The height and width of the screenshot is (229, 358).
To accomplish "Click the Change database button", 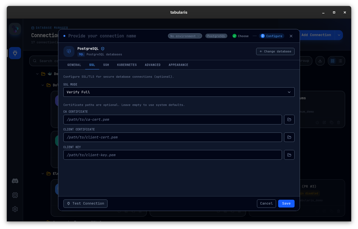I will pyautogui.click(x=275, y=51).
